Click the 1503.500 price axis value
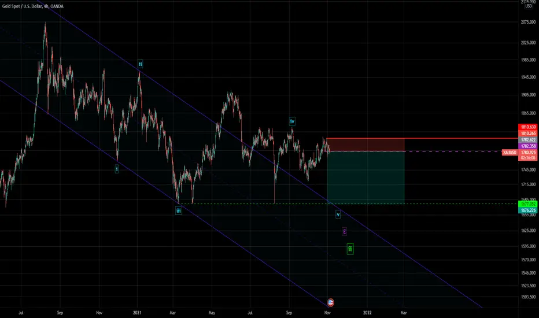This screenshot has height=318, width=539. tap(528, 297)
